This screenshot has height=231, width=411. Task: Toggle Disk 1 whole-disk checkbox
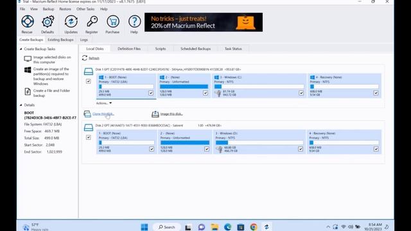click(89, 81)
